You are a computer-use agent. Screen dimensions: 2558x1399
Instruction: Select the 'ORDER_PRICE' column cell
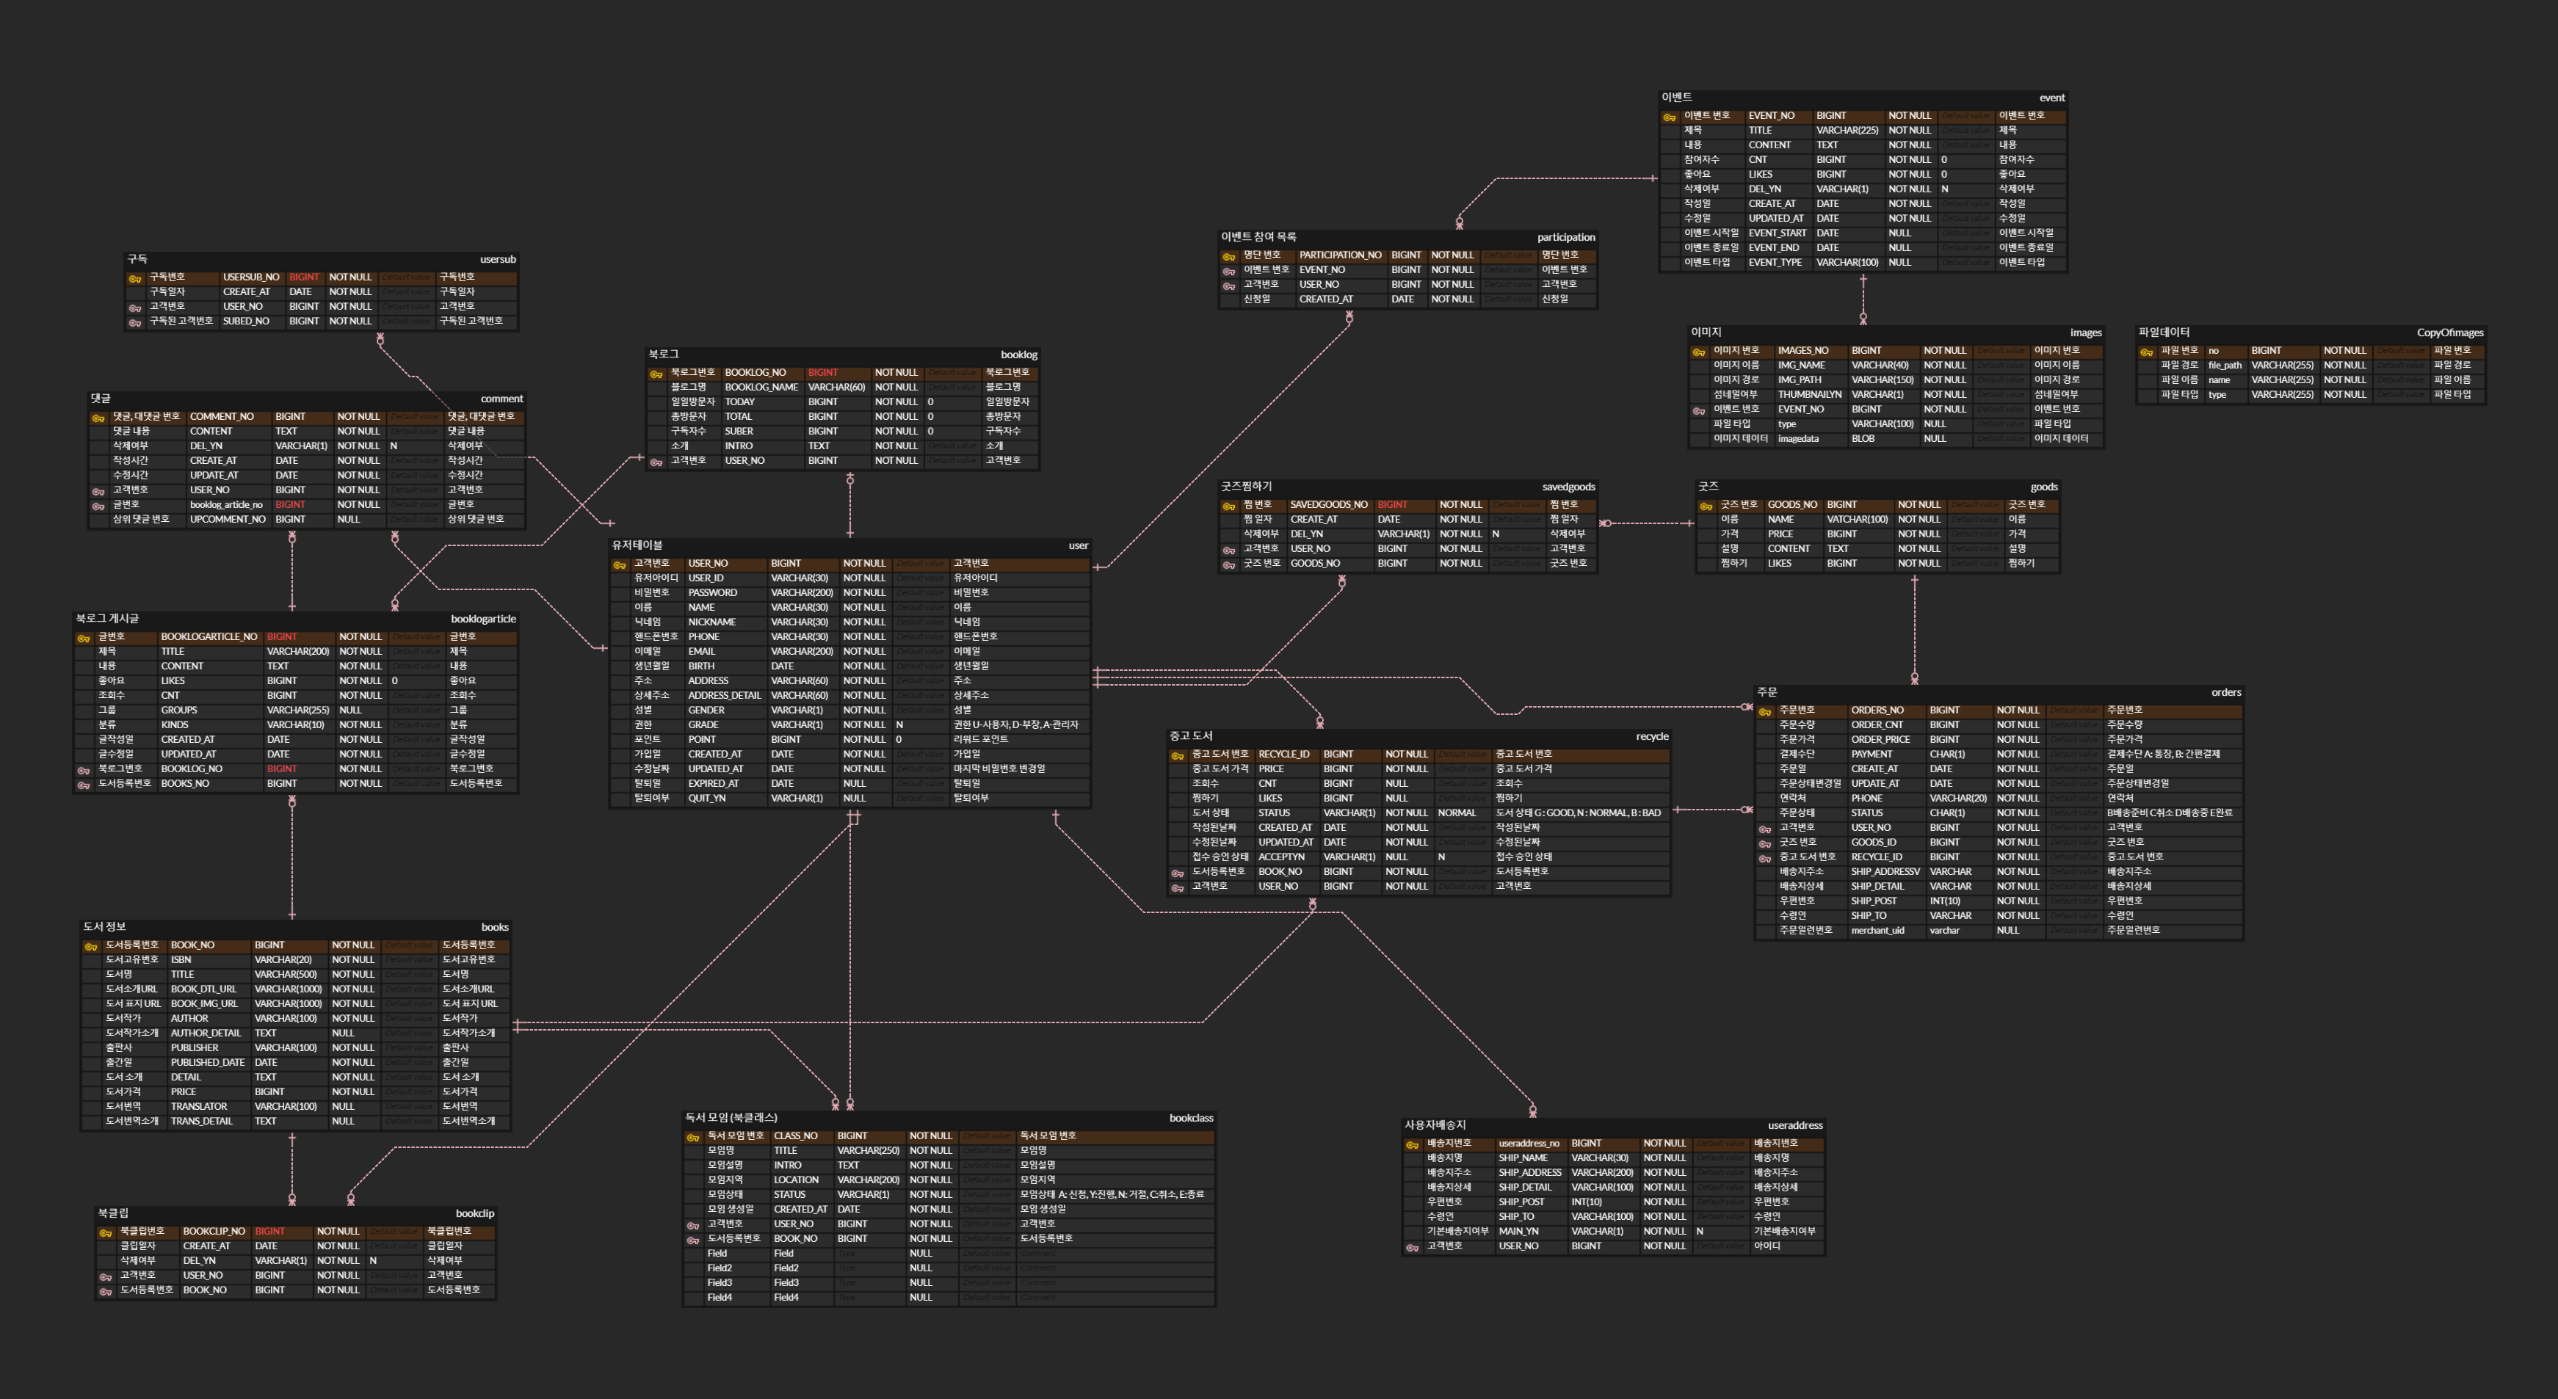[x=1885, y=740]
